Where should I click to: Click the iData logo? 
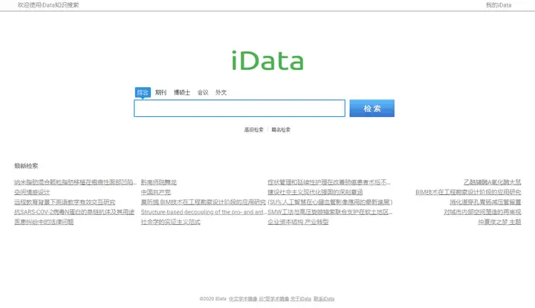pos(267,60)
